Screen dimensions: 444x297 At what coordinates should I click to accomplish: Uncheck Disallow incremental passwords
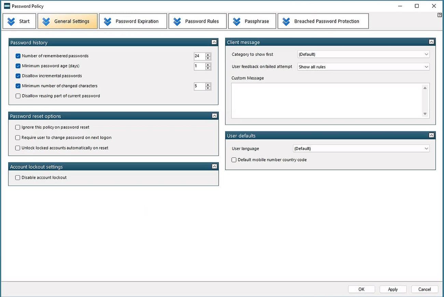pos(18,76)
